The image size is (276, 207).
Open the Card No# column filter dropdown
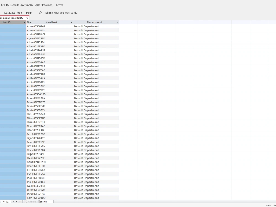(x=71, y=22)
